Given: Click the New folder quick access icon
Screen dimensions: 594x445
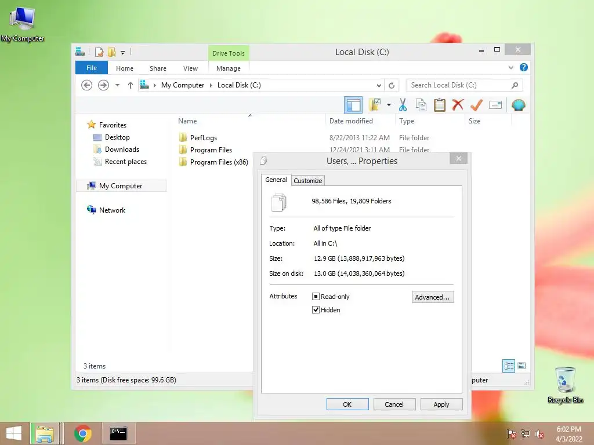Looking at the screenshot, I should [x=111, y=52].
